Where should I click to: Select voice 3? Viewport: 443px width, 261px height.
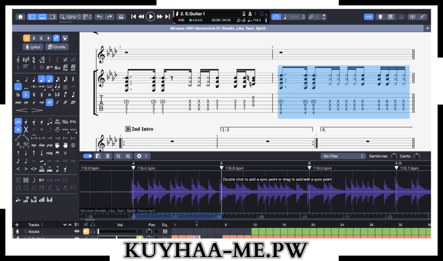tap(41, 38)
